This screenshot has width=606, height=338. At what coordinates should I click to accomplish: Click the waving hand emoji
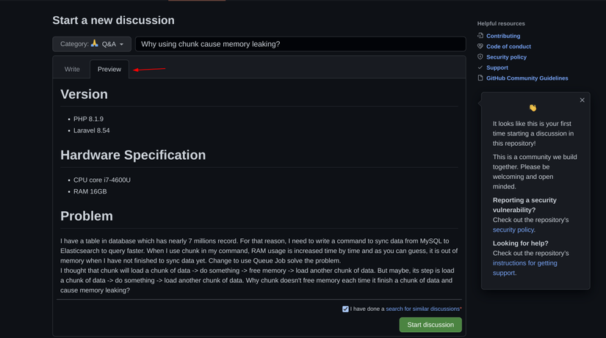tap(533, 108)
